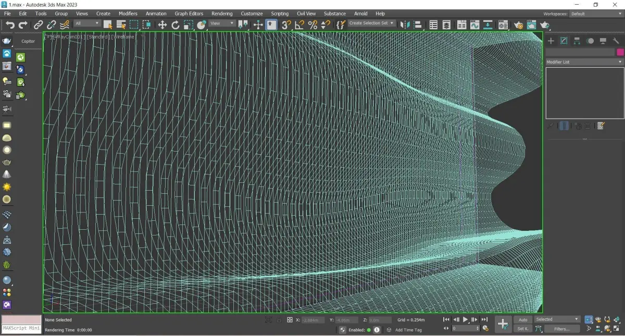Image resolution: width=625 pixels, height=336 pixels.
Task: Toggle Percent Snap in toolbar
Action: [312, 24]
